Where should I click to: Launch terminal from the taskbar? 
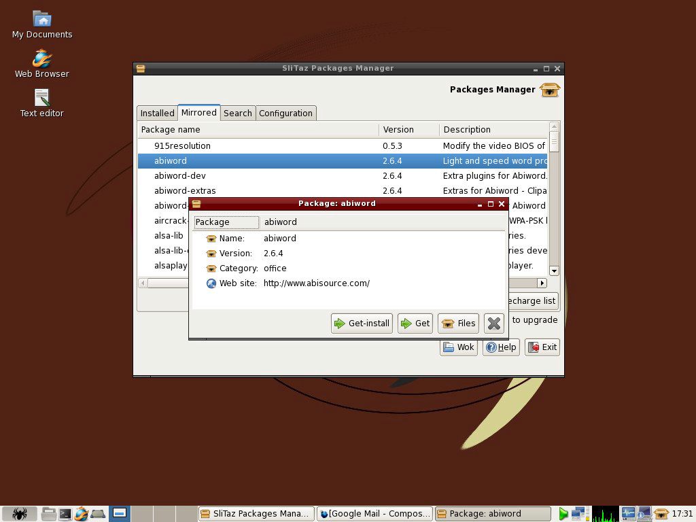(x=65, y=514)
